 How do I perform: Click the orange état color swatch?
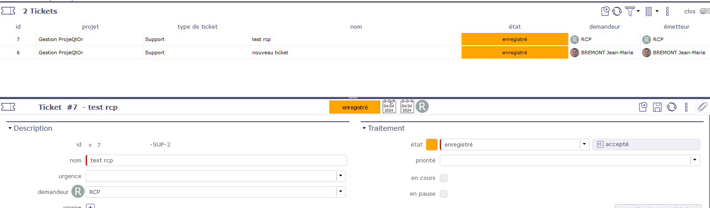(x=432, y=145)
